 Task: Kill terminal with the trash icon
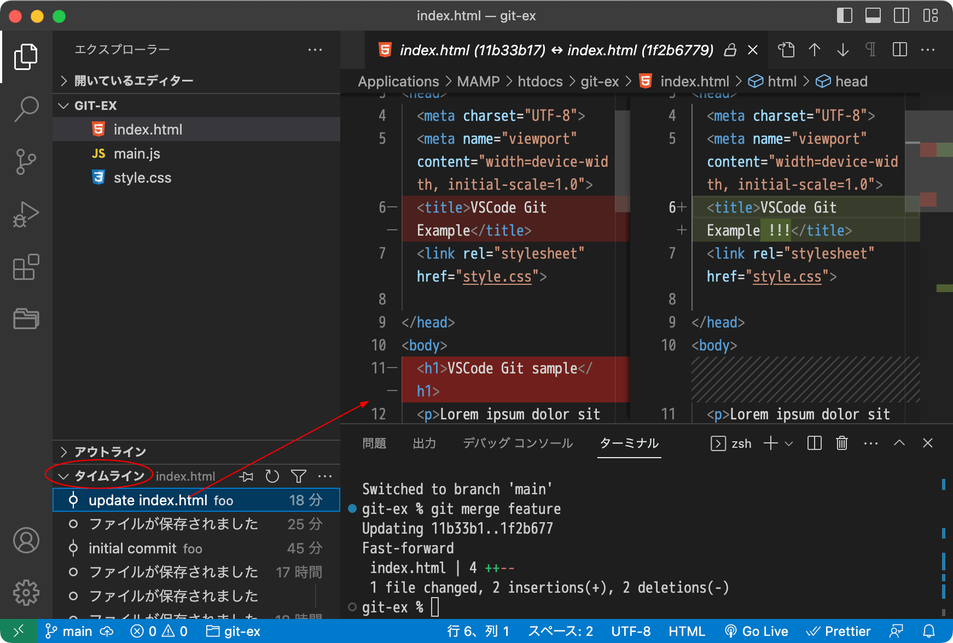point(842,443)
